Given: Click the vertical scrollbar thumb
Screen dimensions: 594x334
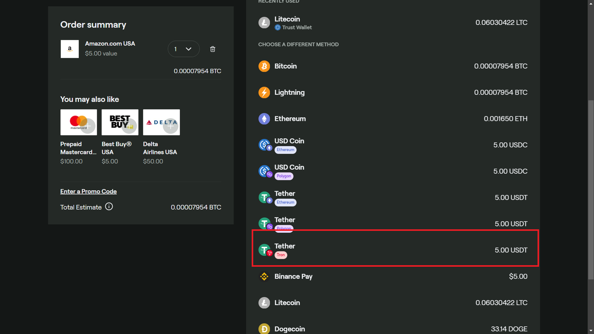Looking at the screenshot, I should point(591,190).
